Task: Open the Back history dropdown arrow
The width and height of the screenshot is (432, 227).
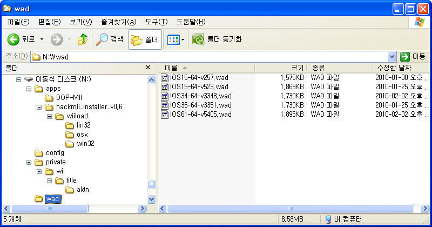Action: (42, 39)
